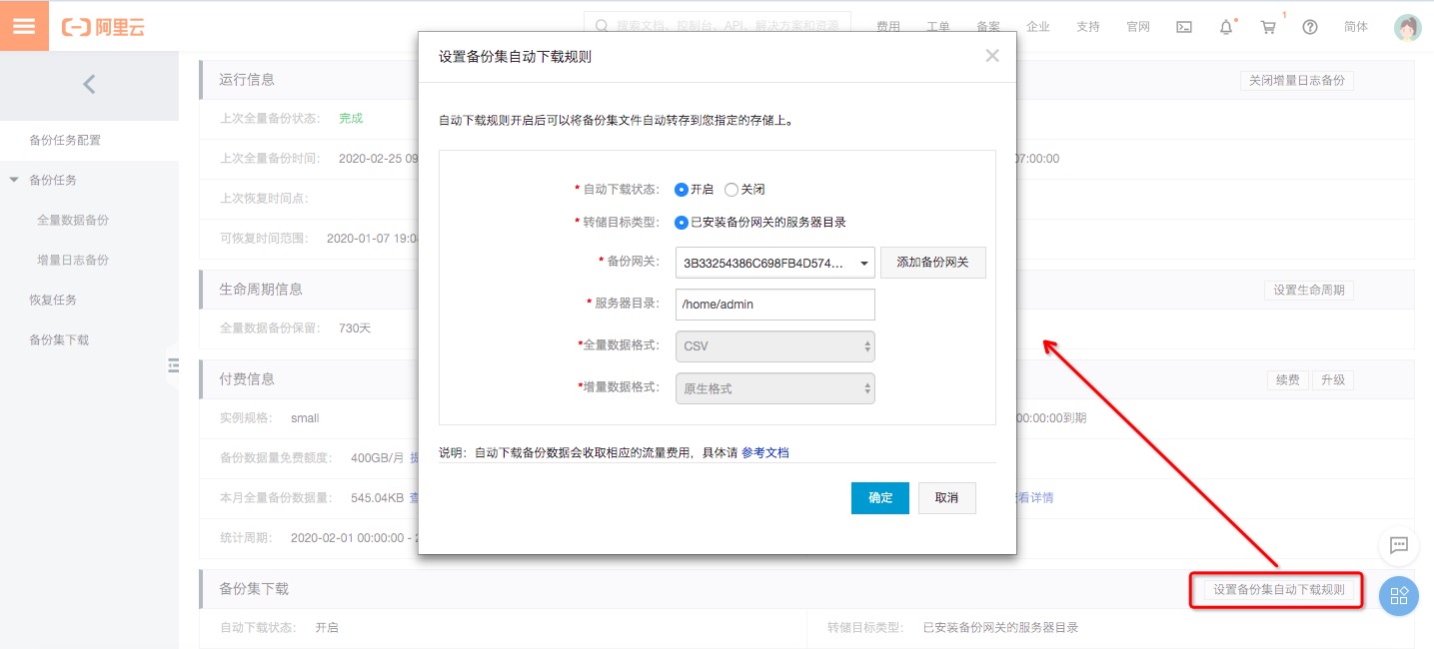Viewport: 1434px width, 649px height.
Task: Open the 参考文档 link
Action: click(x=765, y=452)
